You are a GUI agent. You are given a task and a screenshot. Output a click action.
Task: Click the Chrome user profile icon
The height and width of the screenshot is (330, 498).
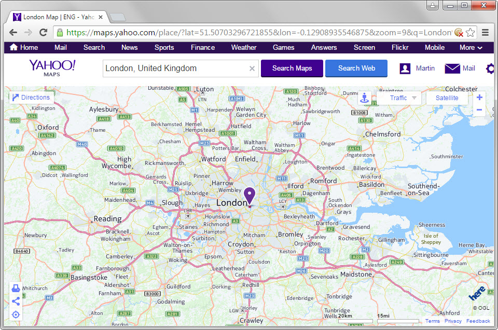pos(432,5)
